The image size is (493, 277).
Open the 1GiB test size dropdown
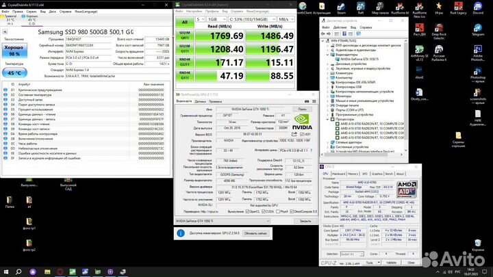point(216,19)
